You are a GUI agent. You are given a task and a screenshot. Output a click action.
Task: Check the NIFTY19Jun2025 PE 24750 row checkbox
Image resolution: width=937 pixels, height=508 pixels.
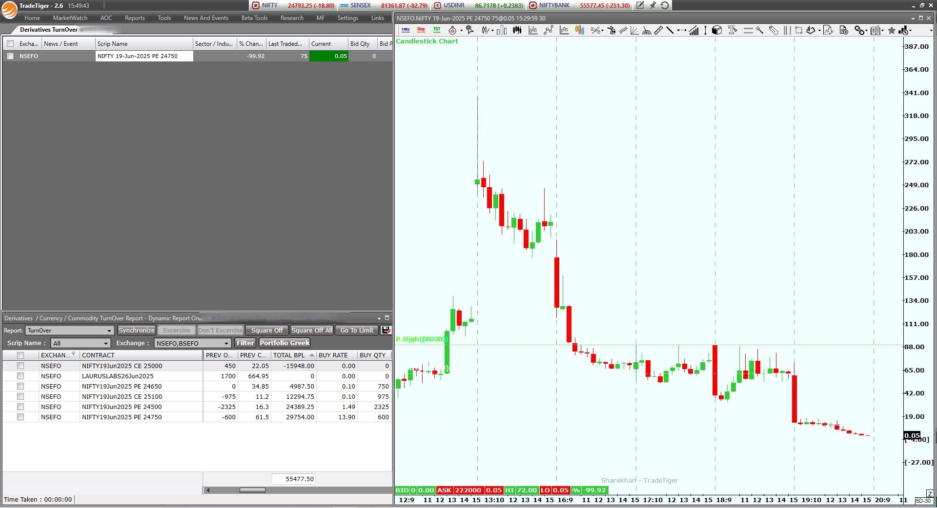[x=20, y=417]
